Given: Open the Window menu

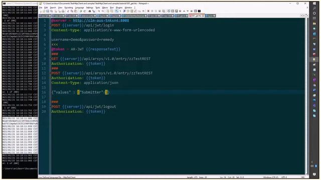Looking at the screenshot, I should pyautogui.click(x=128, y=7).
